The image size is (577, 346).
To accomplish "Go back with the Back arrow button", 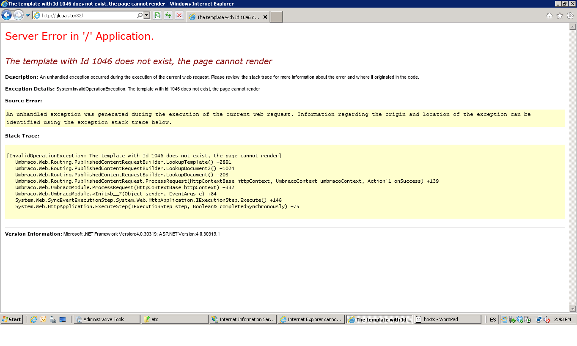I will [x=6, y=16].
